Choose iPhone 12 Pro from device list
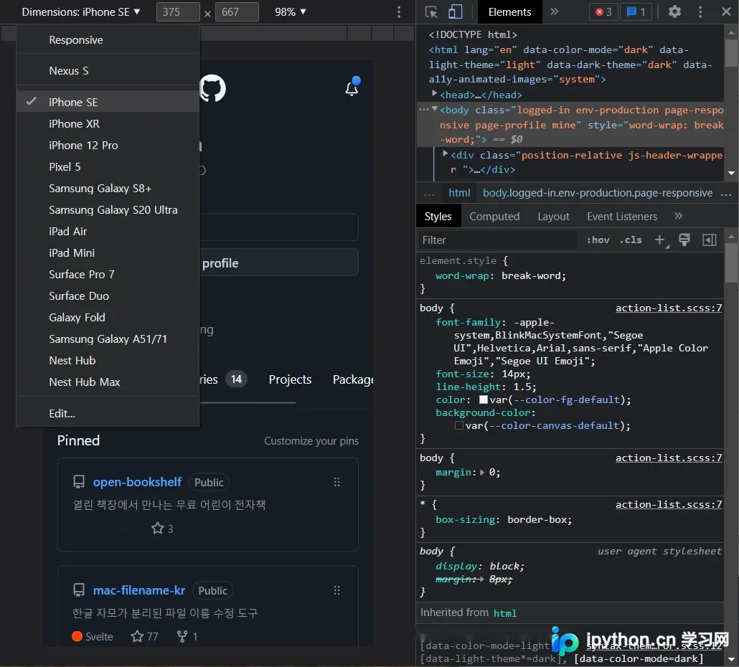The height and width of the screenshot is (667, 739). (108, 145)
